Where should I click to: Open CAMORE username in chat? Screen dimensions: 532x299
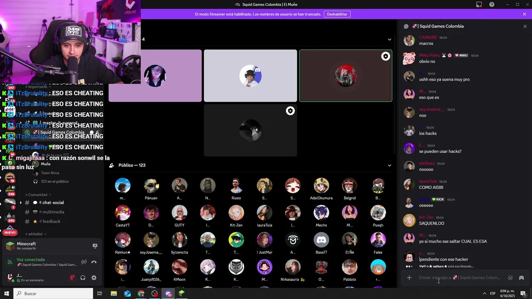coord(428,37)
